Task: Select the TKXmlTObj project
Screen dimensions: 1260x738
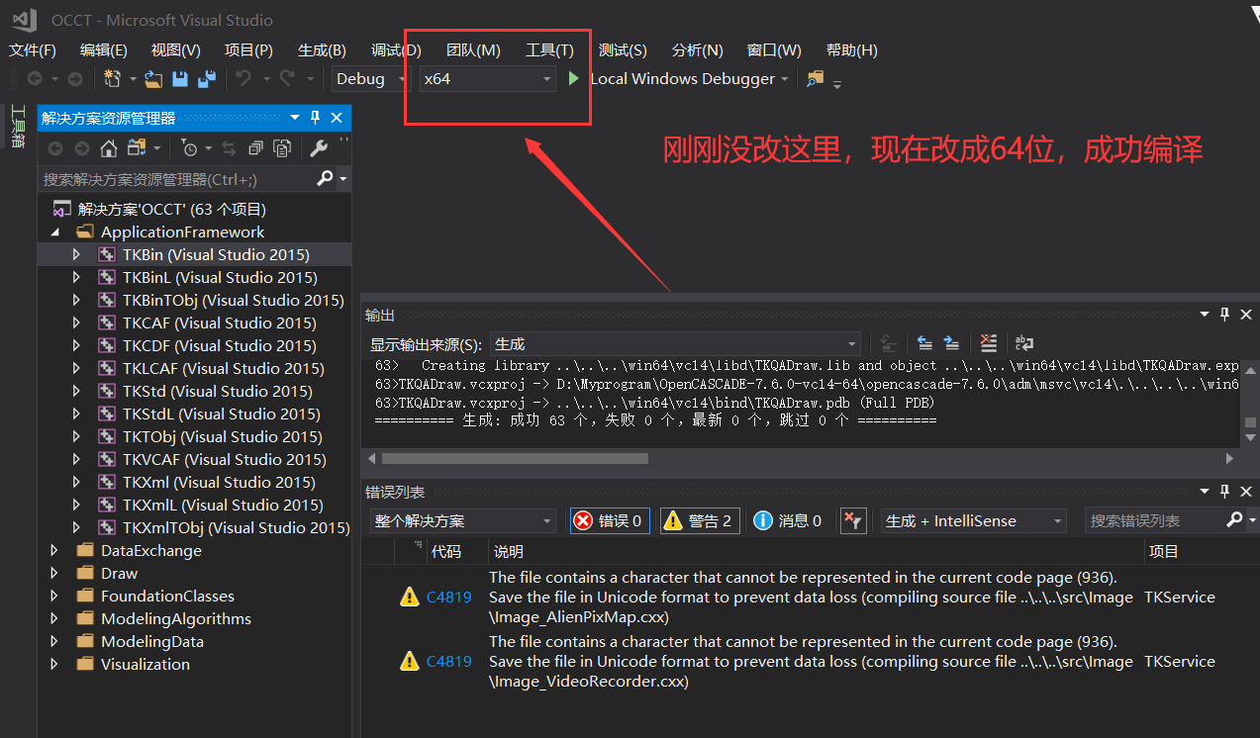Action: (236, 528)
